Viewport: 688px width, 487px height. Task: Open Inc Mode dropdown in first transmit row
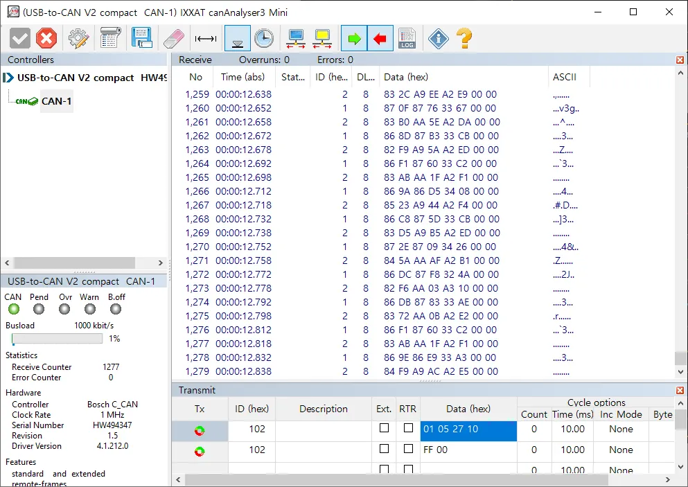[x=621, y=430]
